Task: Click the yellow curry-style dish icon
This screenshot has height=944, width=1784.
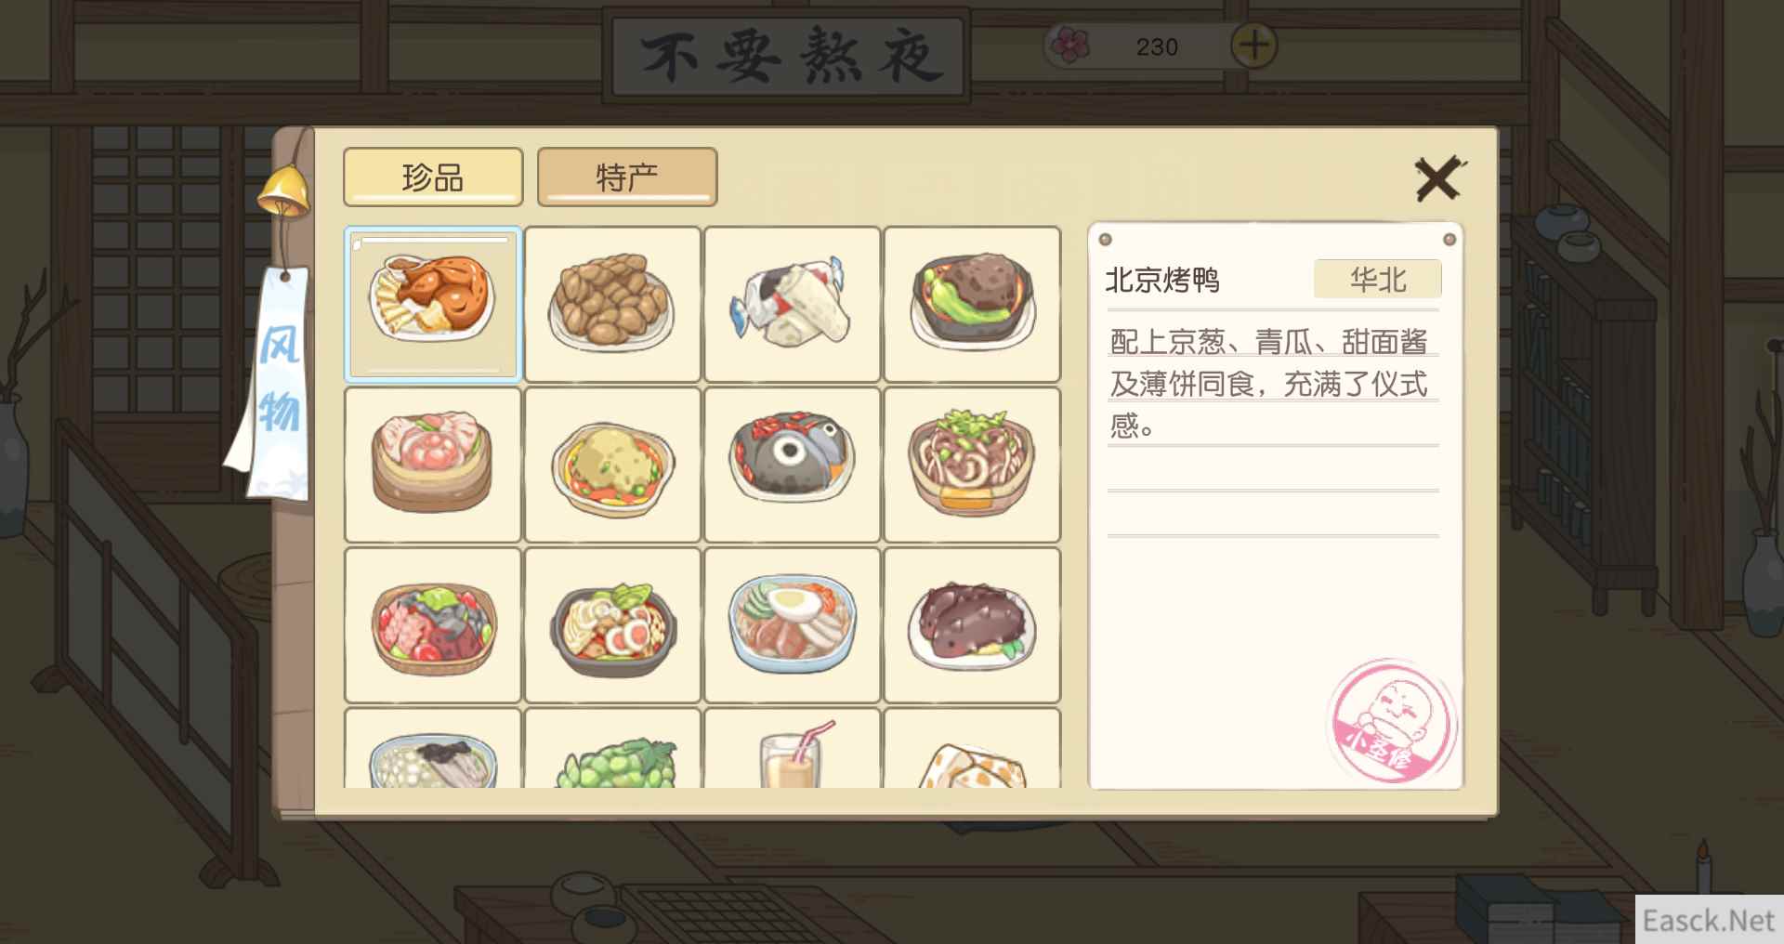Action: [612, 465]
